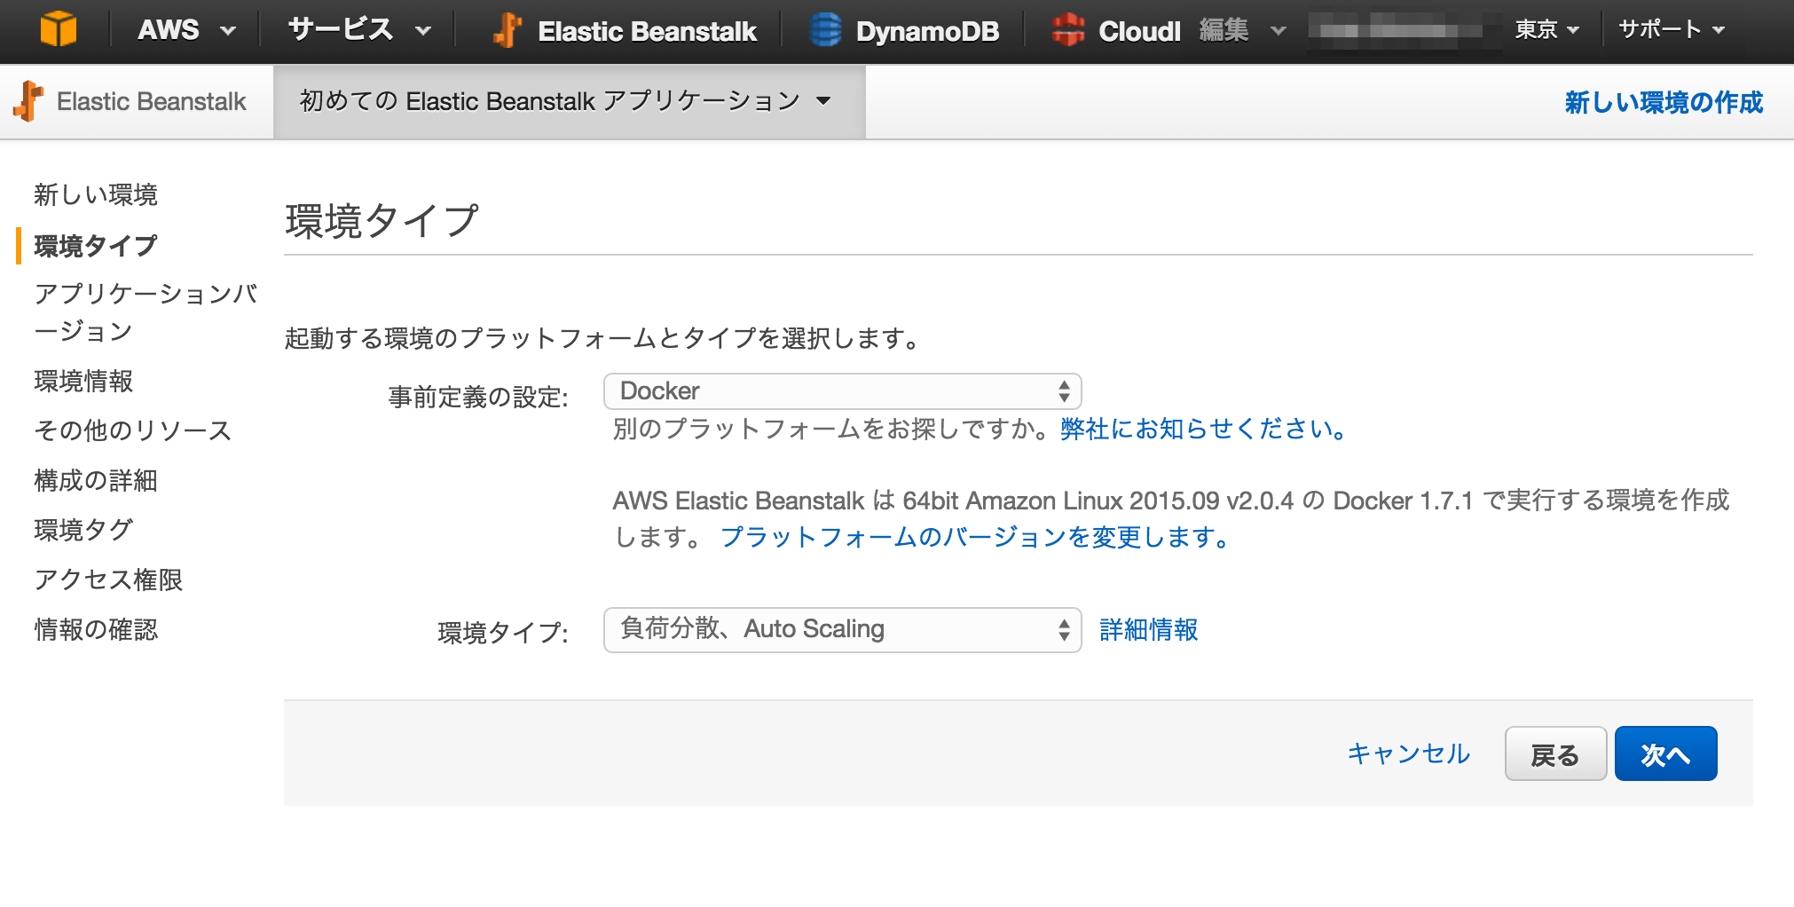
Task: Click 新しい環境の作成 link
Action: coord(1664,102)
